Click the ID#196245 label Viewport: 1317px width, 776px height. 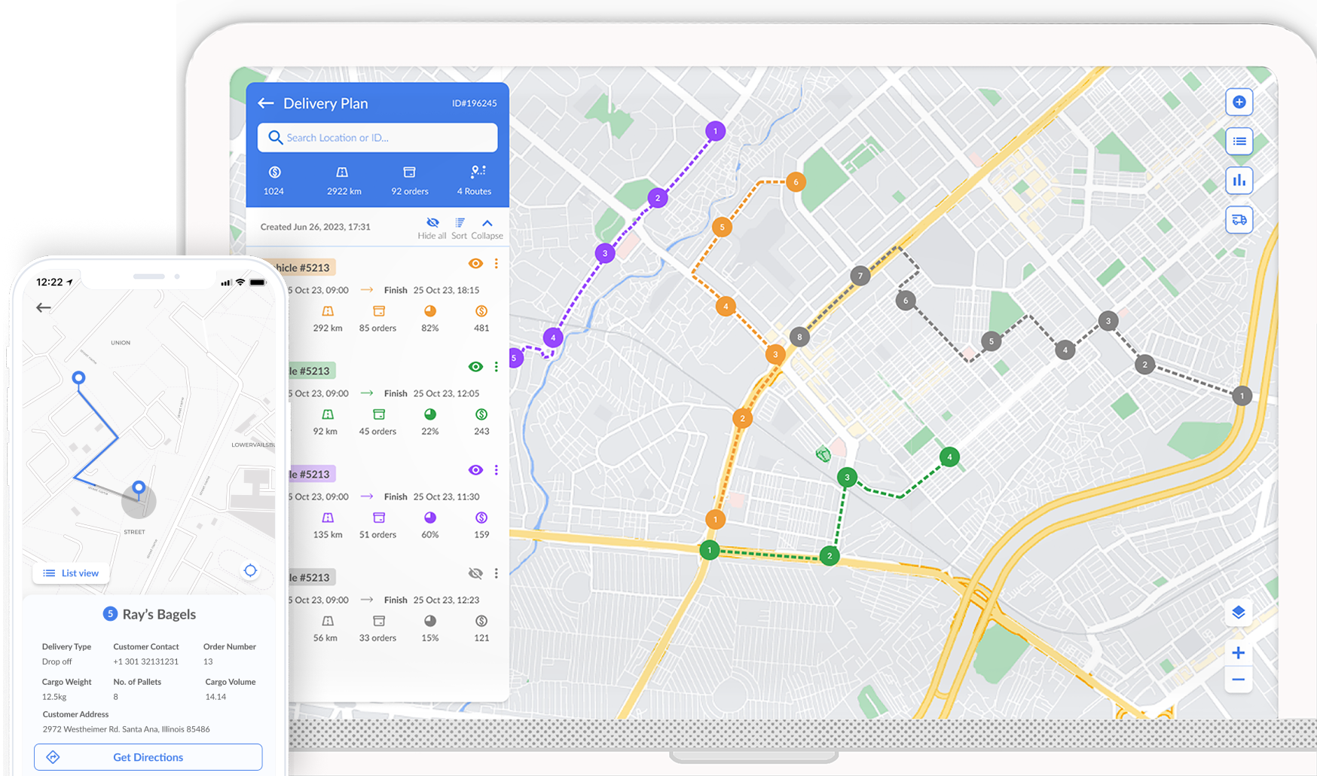(x=475, y=103)
